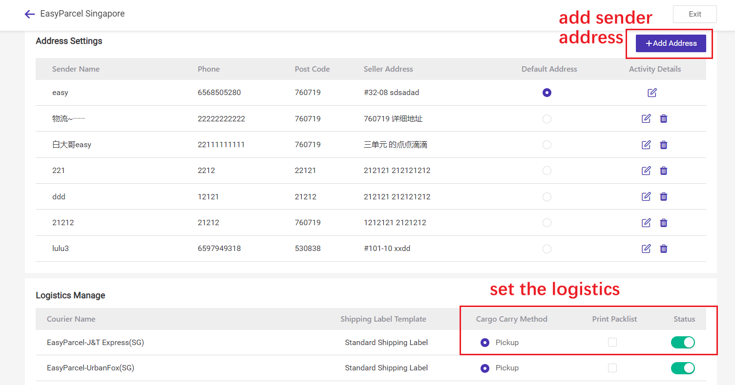
Task: Delete the 'ddd' sender address
Action: point(663,196)
